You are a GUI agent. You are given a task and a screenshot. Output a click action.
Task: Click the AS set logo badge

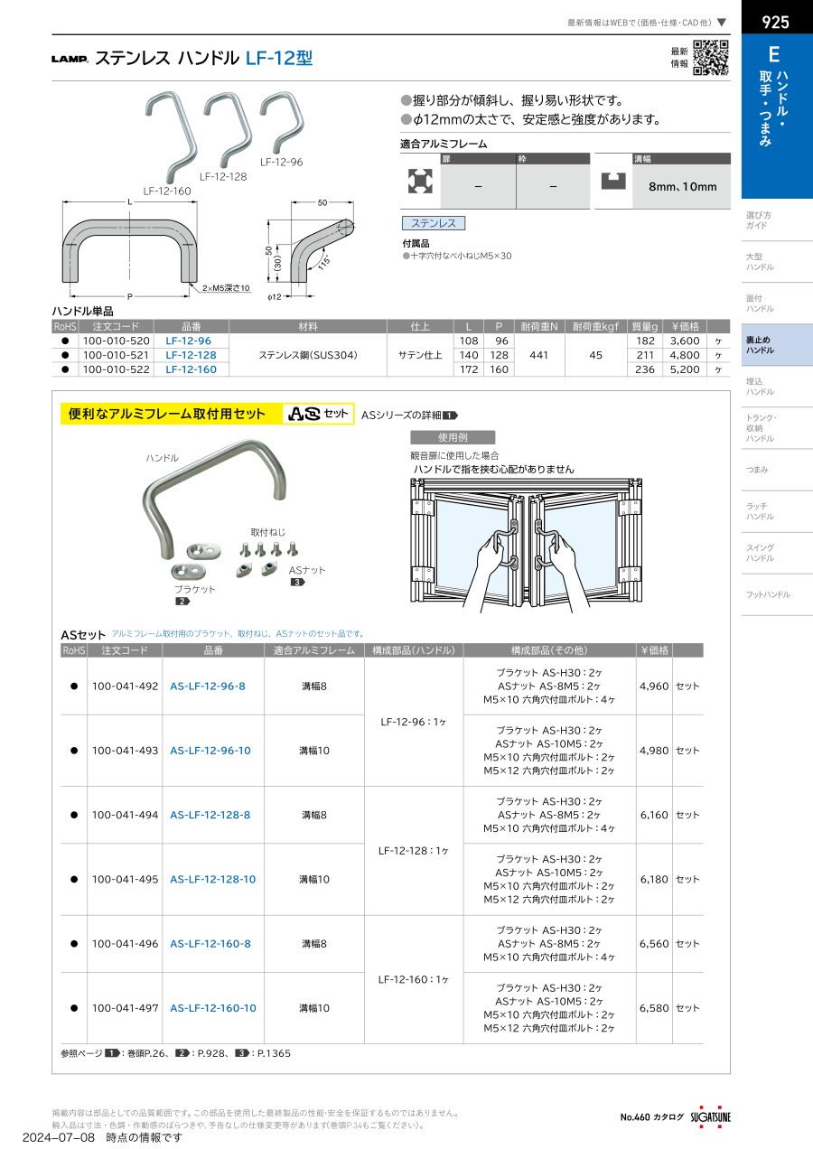click(318, 414)
